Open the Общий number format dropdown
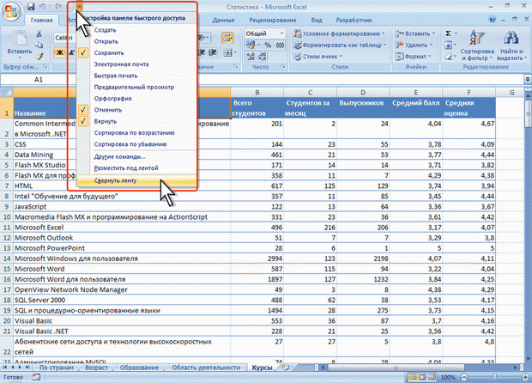Image resolution: width=532 pixels, height=383 pixels. coord(281,33)
